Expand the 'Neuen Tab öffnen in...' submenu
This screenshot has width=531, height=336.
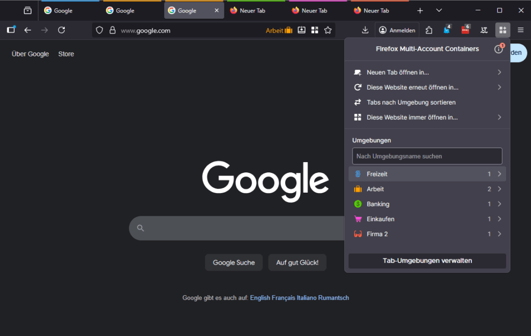(x=499, y=72)
